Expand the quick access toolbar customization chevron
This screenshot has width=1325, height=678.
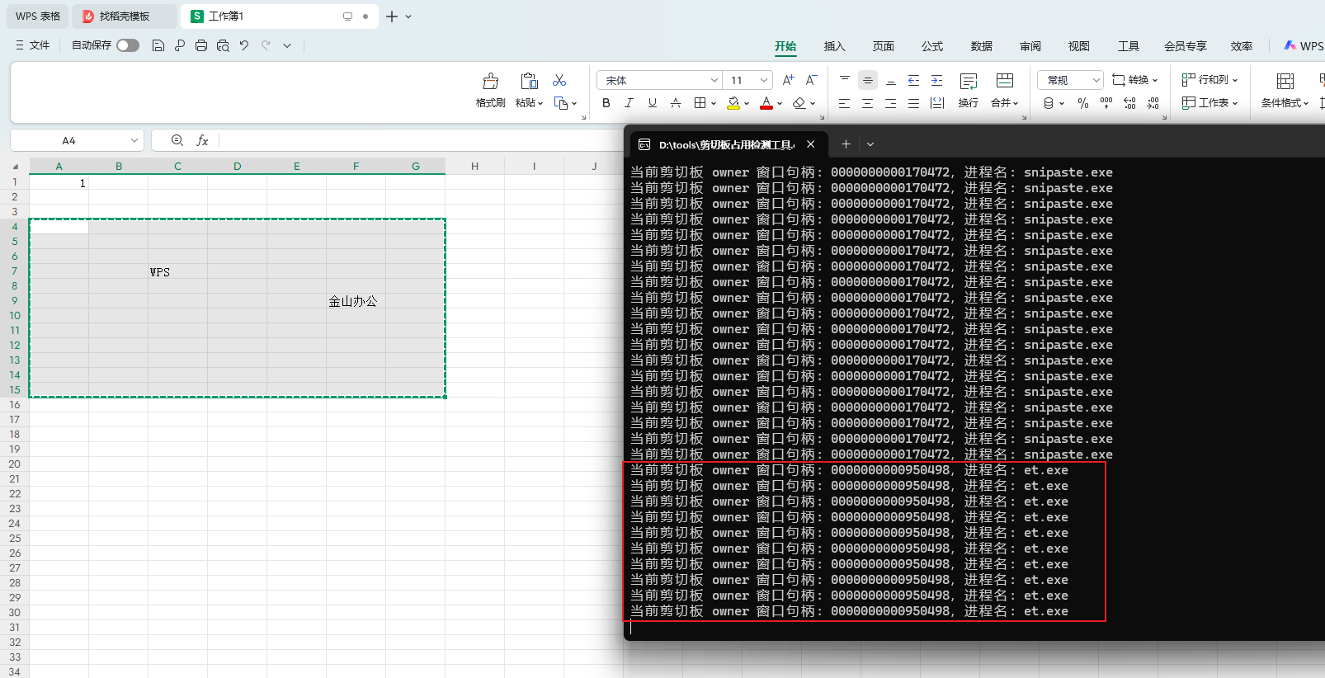287,45
